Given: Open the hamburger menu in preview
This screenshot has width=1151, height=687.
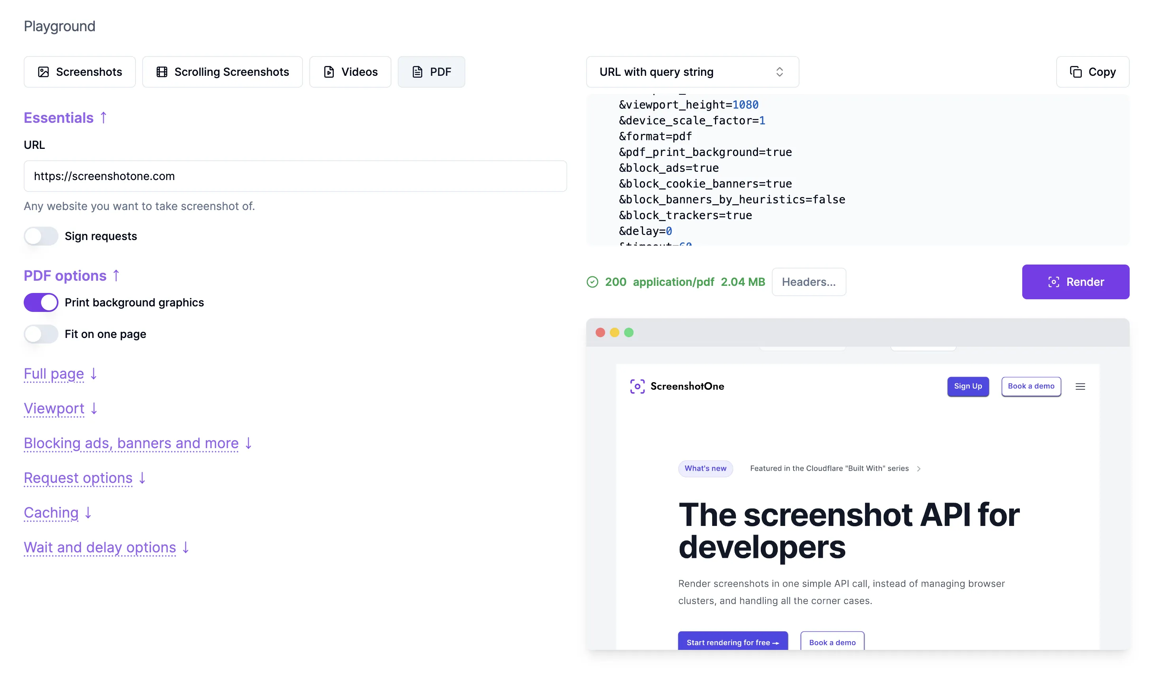Looking at the screenshot, I should tap(1080, 387).
